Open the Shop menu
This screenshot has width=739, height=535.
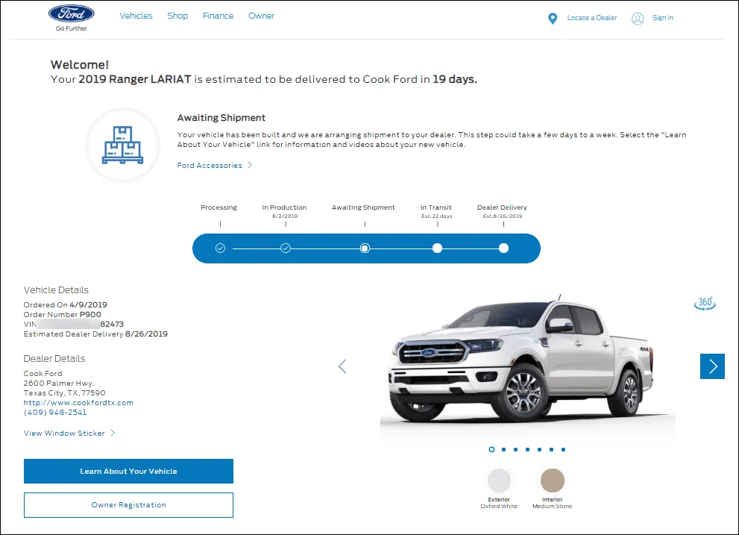pyautogui.click(x=177, y=16)
